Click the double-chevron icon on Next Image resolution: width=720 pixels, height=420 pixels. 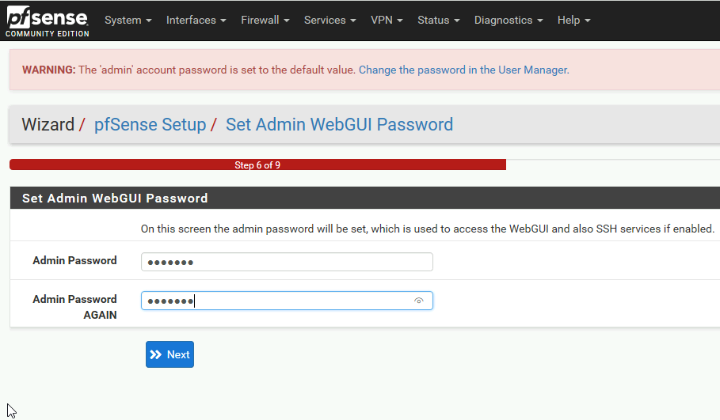coord(156,354)
